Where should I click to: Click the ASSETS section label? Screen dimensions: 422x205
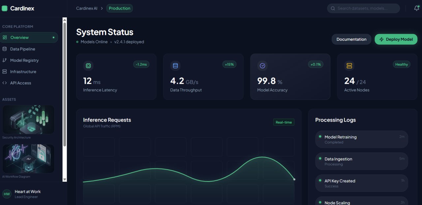(x=9, y=100)
